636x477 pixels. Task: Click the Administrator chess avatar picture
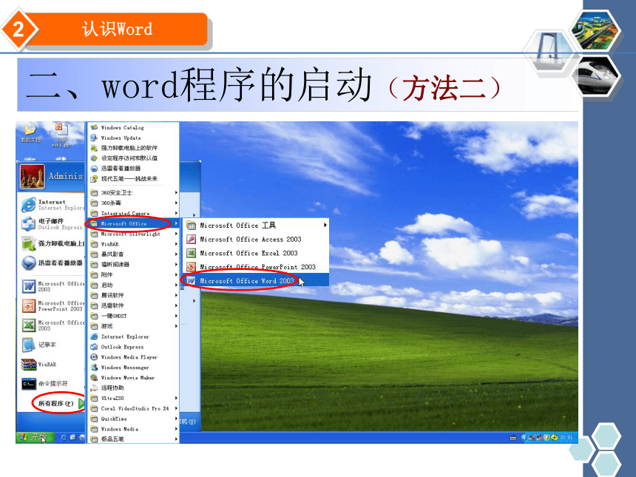(x=32, y=177)
